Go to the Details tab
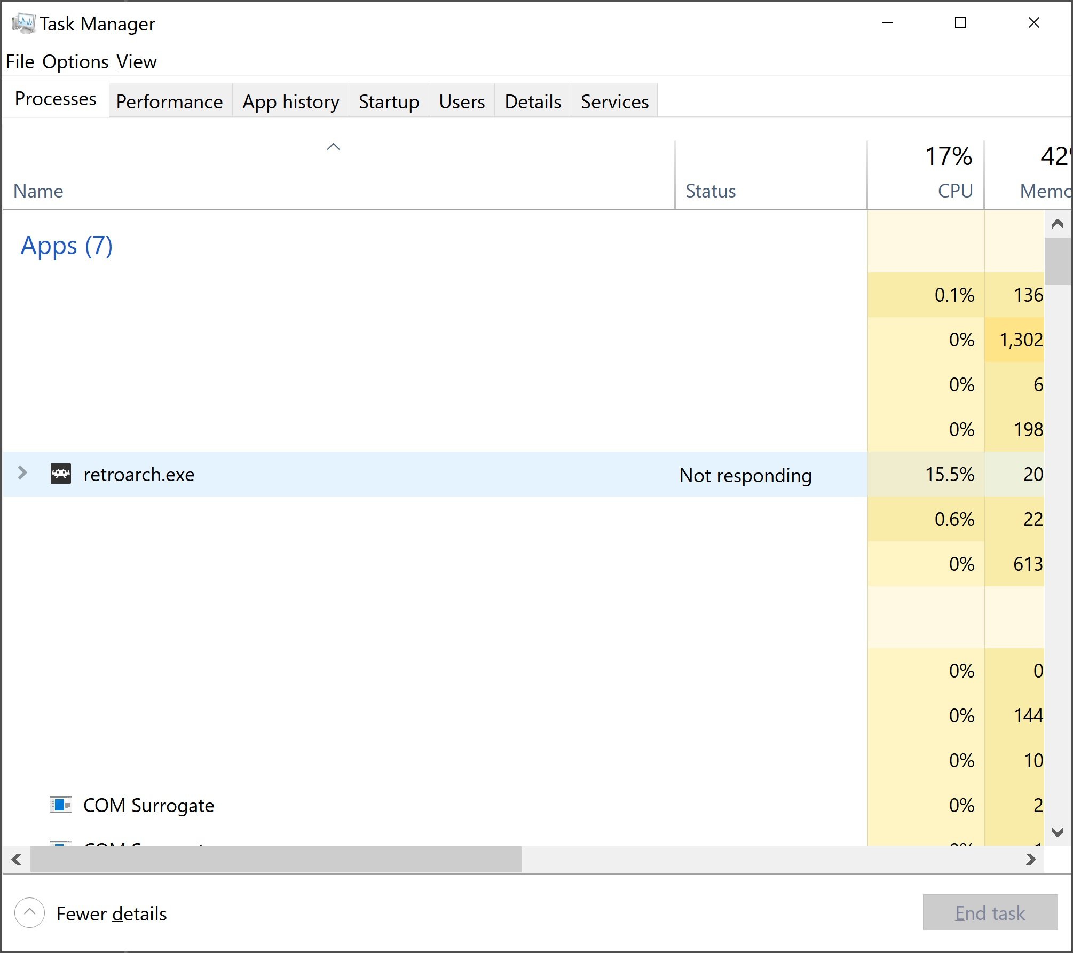The height and width of the screenshot is (953, 1073). tap(532, 101)
